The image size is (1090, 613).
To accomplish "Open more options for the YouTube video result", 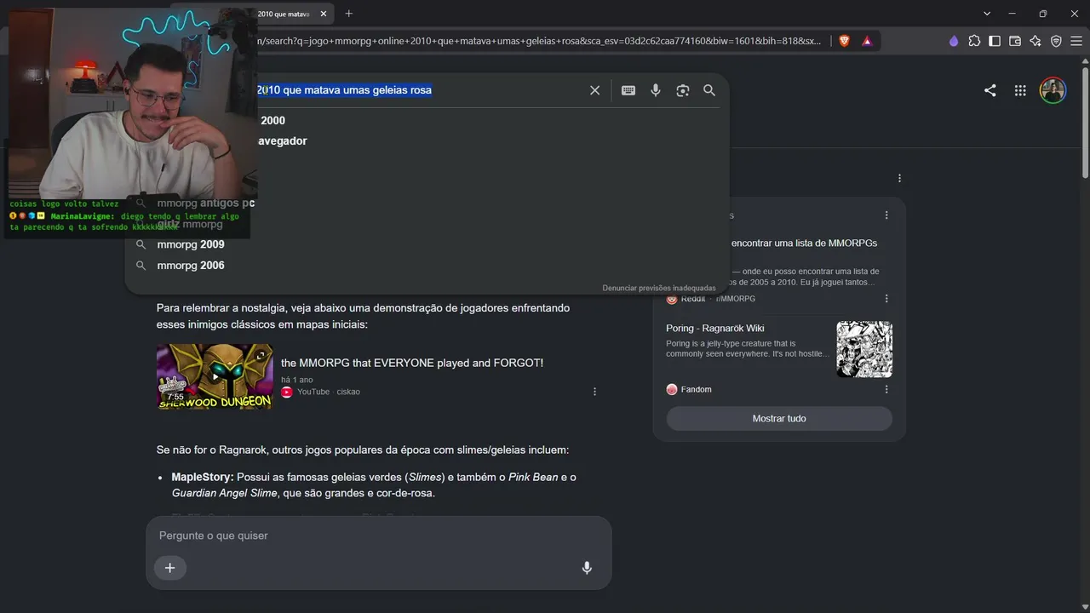I will coord(594,392).
